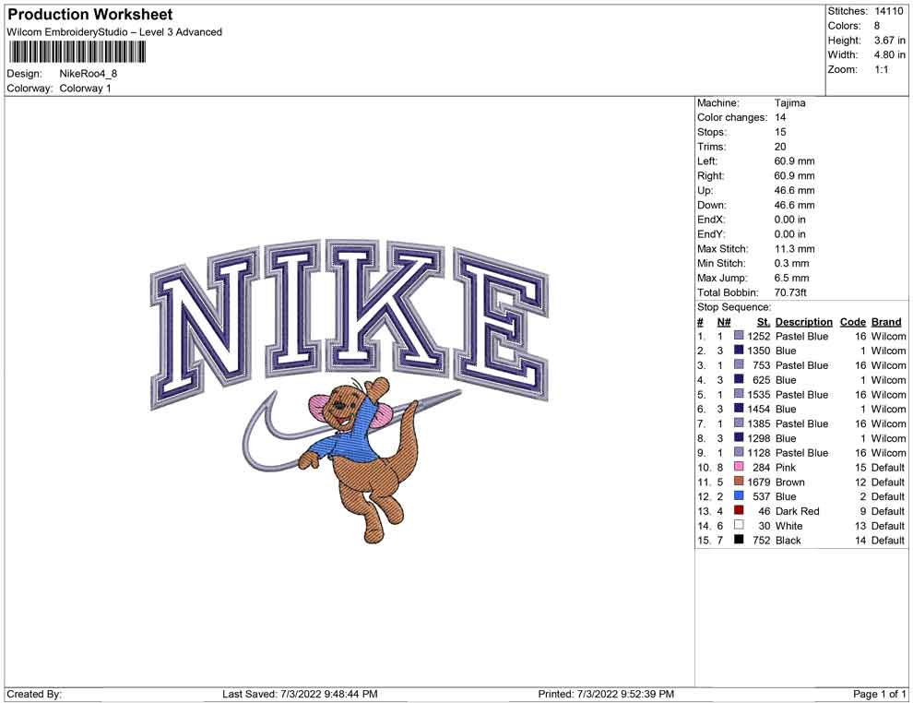
Task: Click the stitch count '1385' in stop 7
Action: point(759,423)
